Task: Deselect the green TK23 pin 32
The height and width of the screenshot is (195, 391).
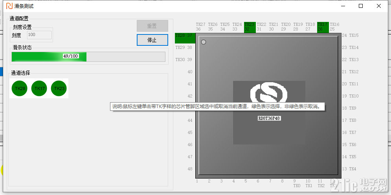Action: tap(250, 27)
